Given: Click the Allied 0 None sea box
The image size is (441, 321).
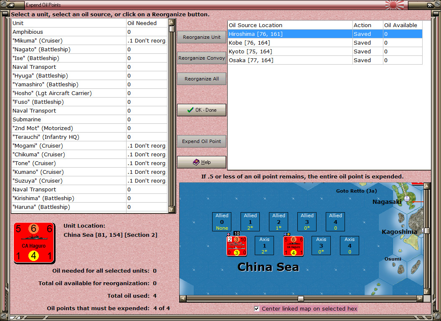Looking at the screenshot, I should tap(222, 222).
